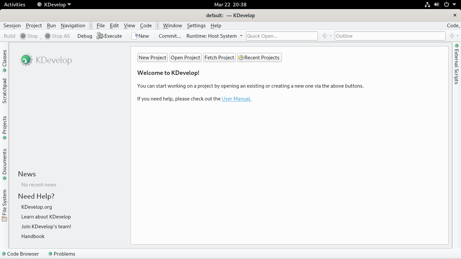Screen dimensions: 461x259
Task: Open Recent Projects list
Action: click(x=259, y=58)
